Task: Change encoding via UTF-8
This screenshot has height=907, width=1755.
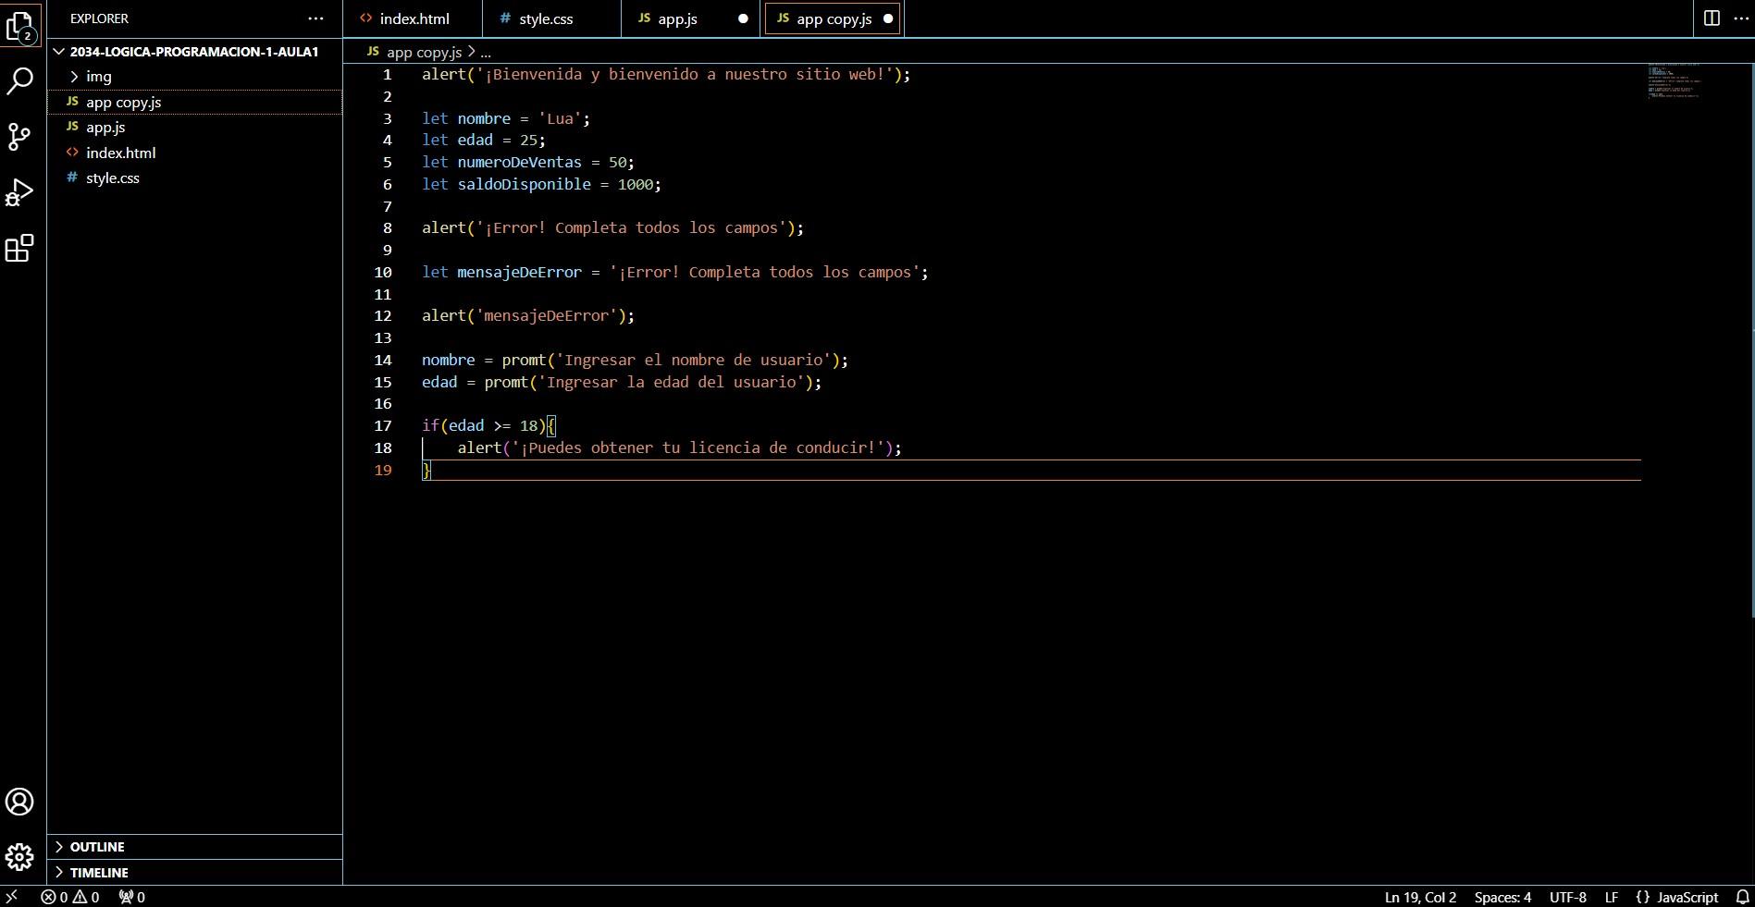Action: click(x=1567, y=897)
